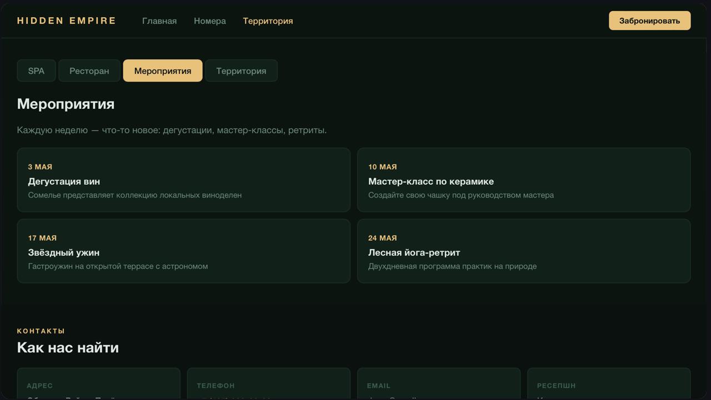This screenshot has height=400, width=711.
Task: Click the 24 МАЯ date label
Action: [x=382, y=238]
